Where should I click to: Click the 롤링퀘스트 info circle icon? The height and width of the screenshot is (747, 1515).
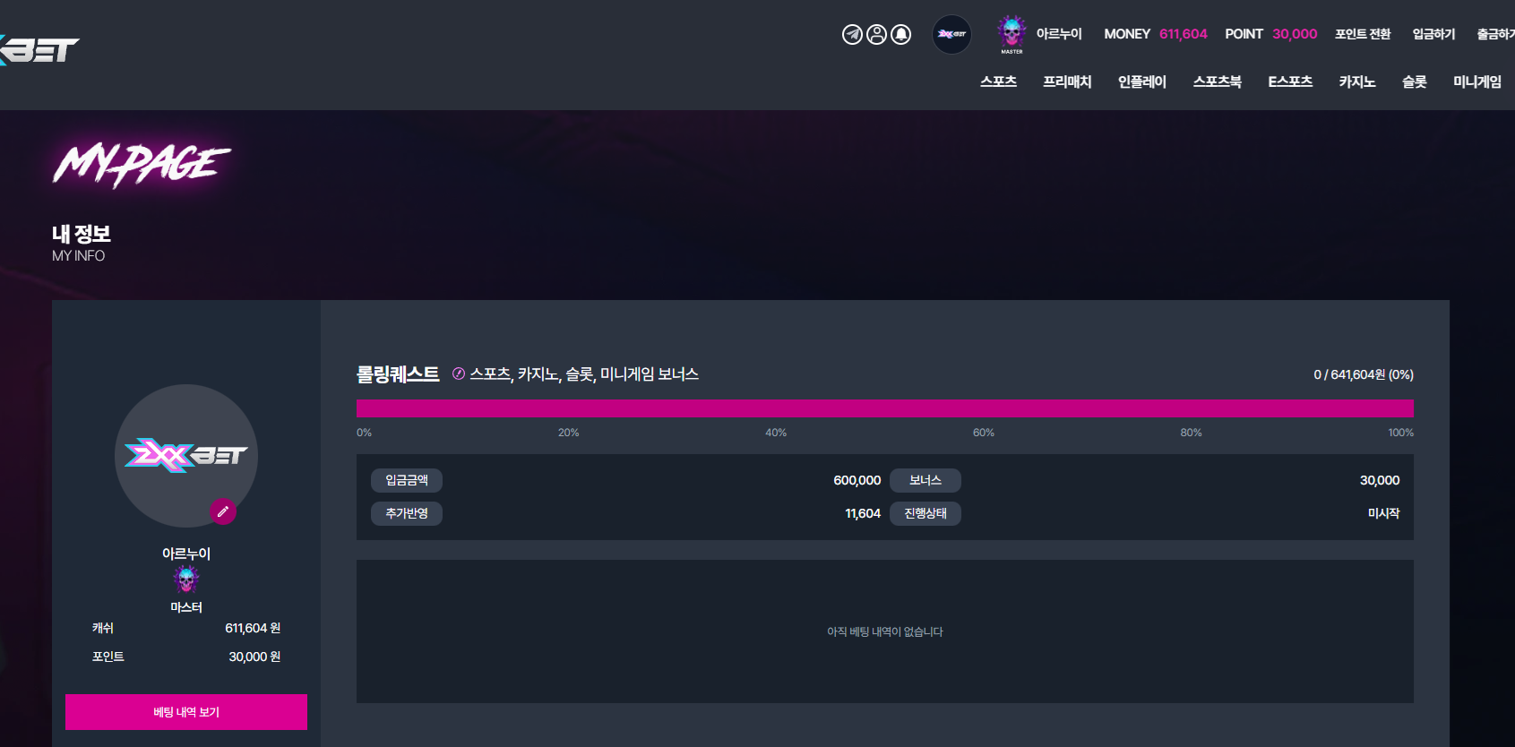(459, 373)
